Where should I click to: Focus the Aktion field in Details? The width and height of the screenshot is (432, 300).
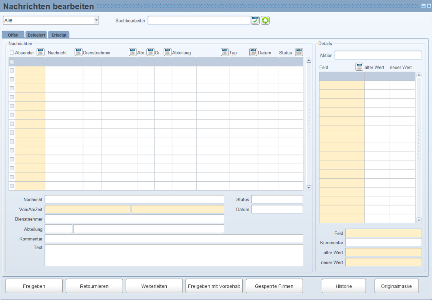[378, 55]
